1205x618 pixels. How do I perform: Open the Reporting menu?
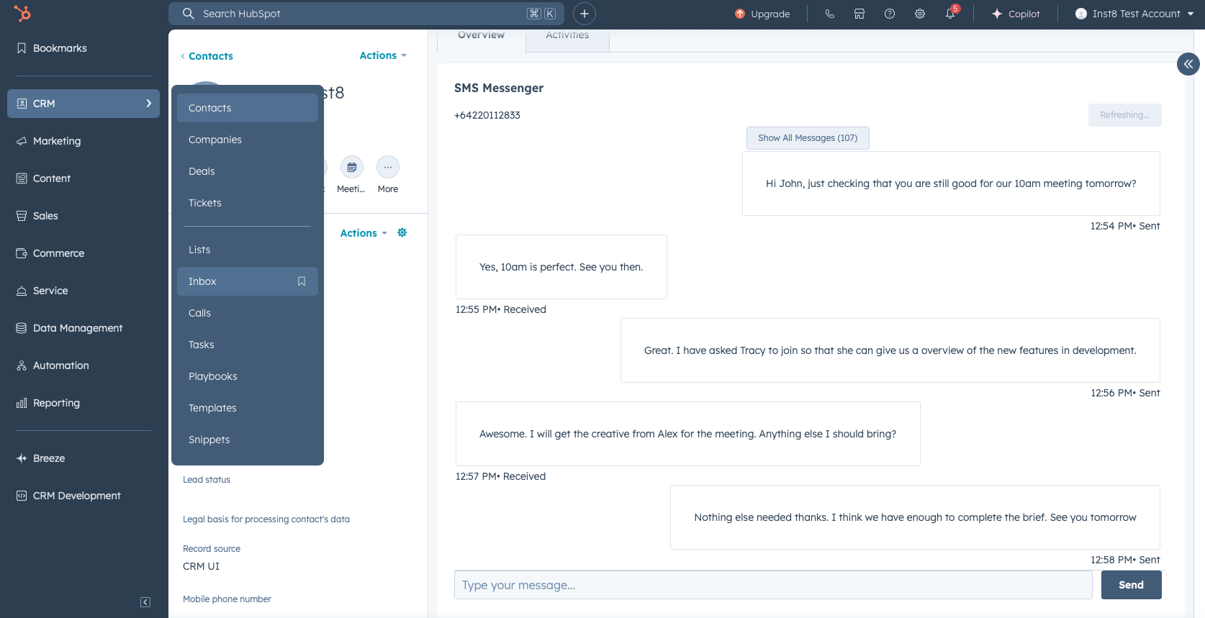tap(84, 403)
